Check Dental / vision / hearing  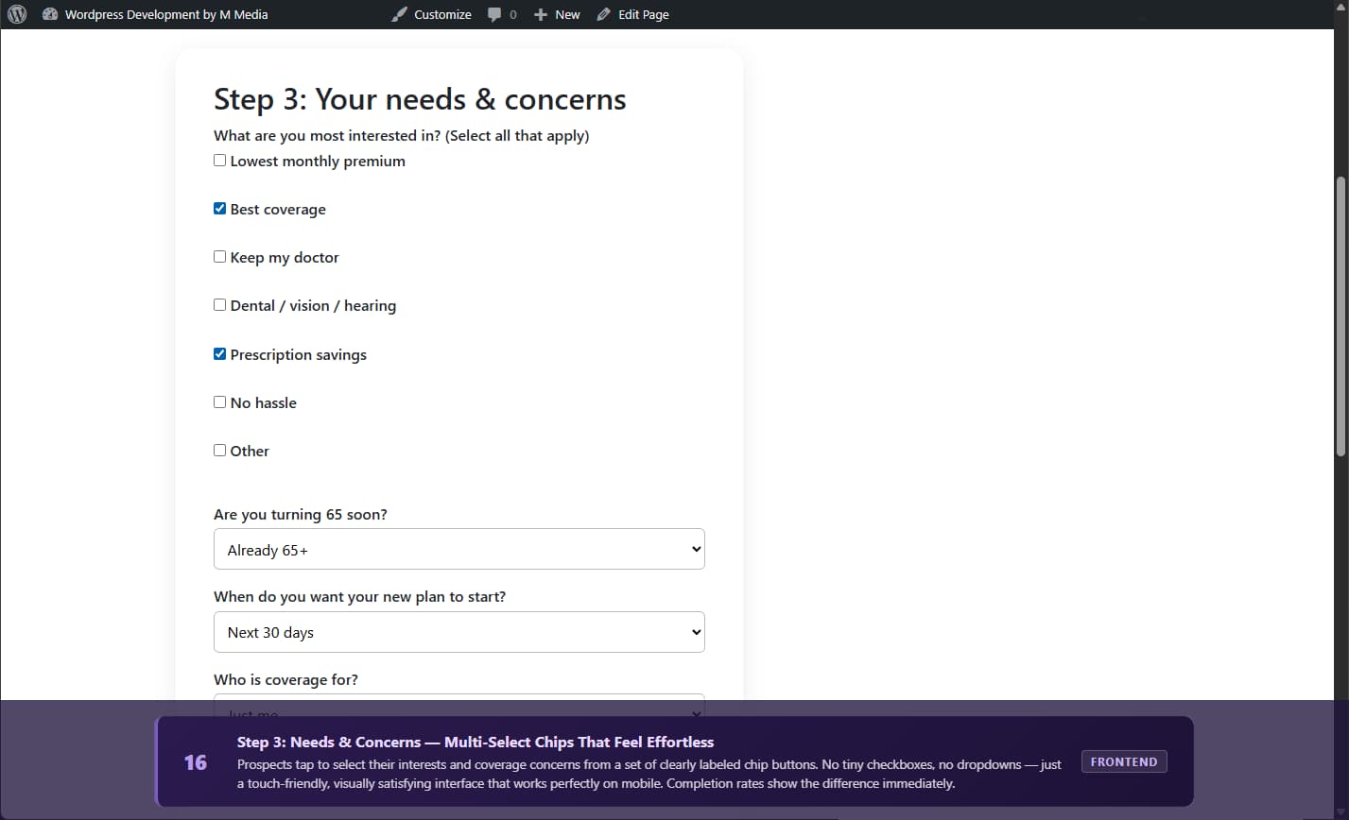tap(219, 304)
